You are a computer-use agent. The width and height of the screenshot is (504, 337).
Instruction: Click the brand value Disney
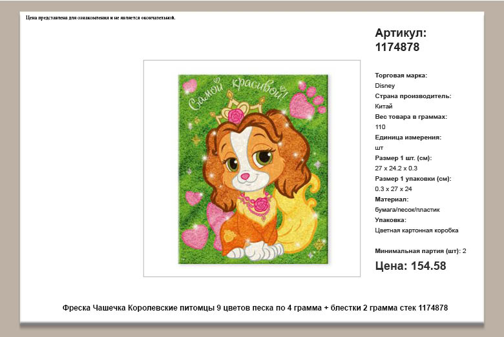pyautogui.click(x=384, y=86)
